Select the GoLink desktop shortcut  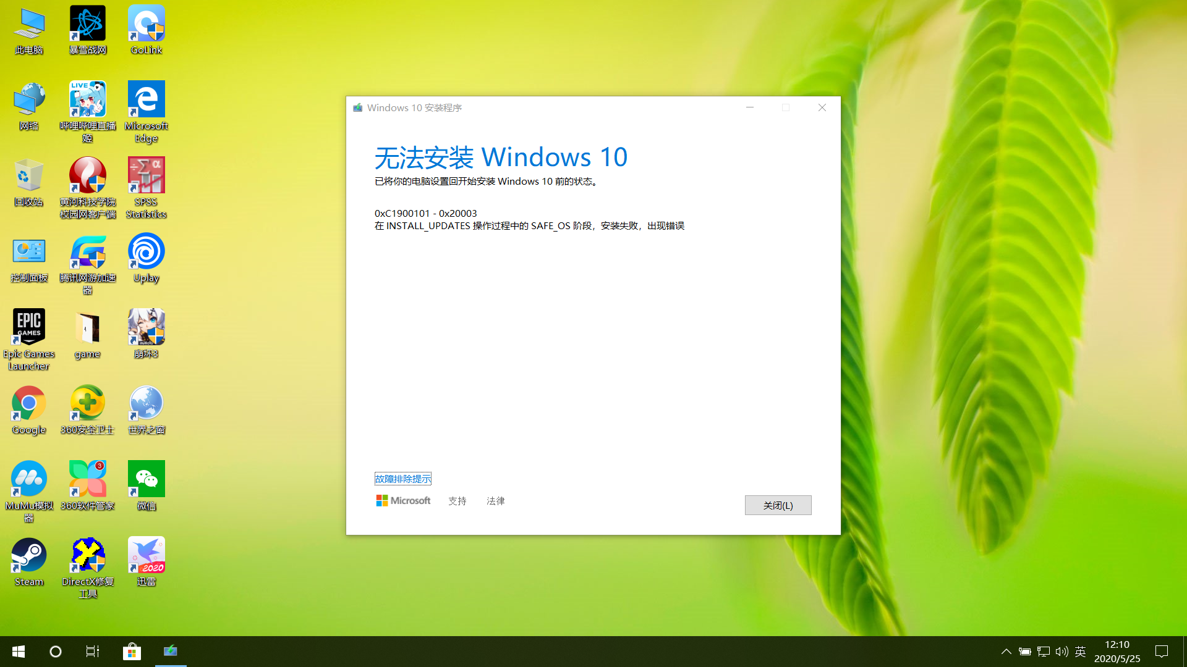(x=147, y=30)
